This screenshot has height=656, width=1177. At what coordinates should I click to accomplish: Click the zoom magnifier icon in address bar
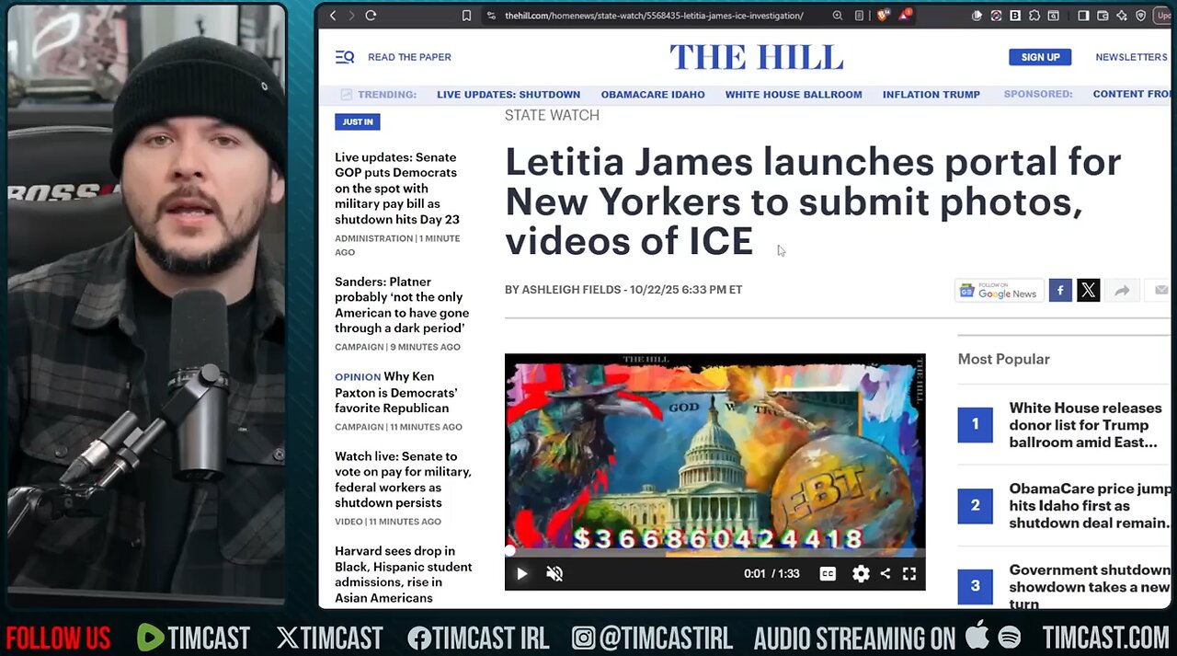click(x=837, y=16)
